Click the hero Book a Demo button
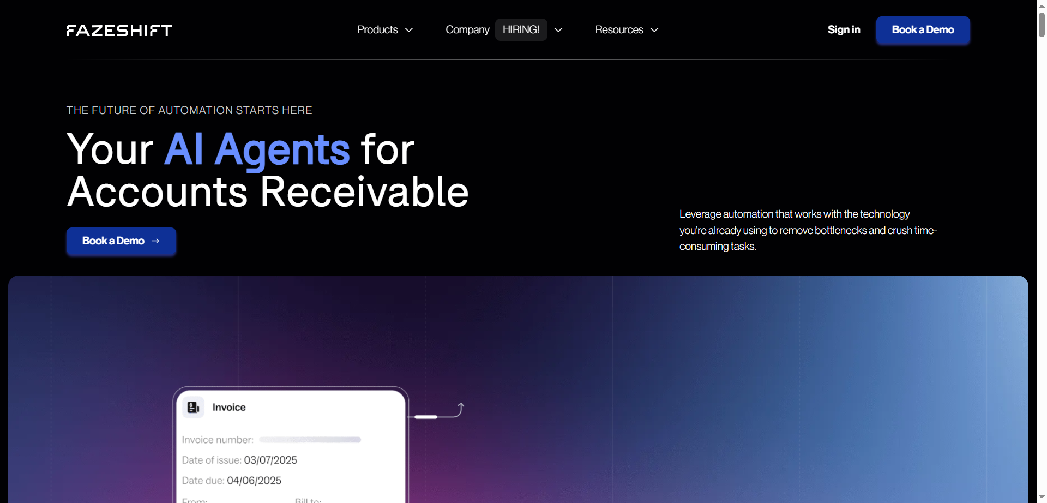This screenshot has height=503, width=1047. [121, 241]
